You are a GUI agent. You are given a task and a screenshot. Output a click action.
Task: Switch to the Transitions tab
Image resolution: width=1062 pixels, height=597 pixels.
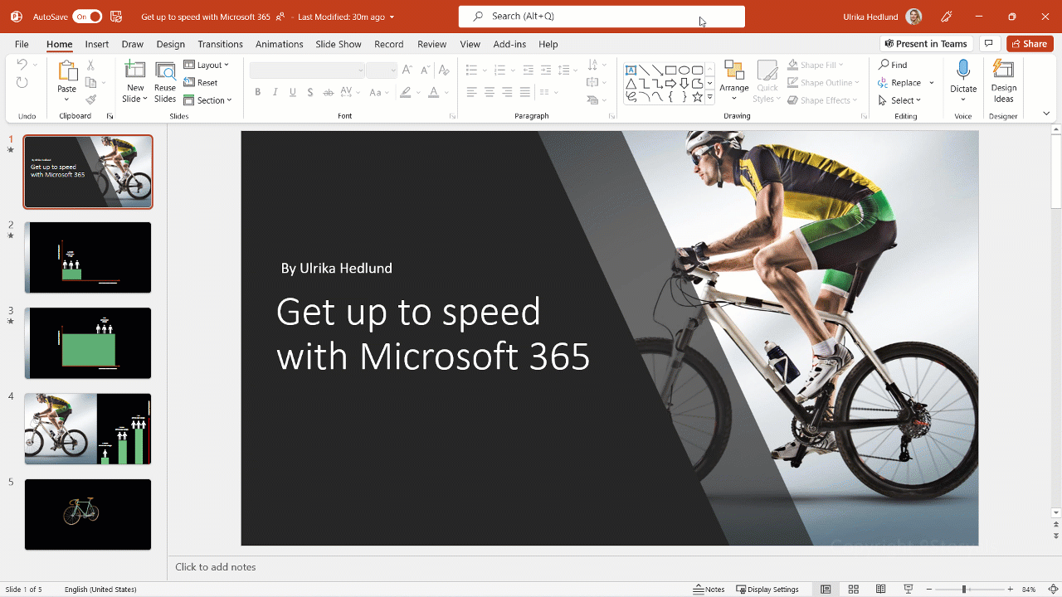tap(221, 44)
